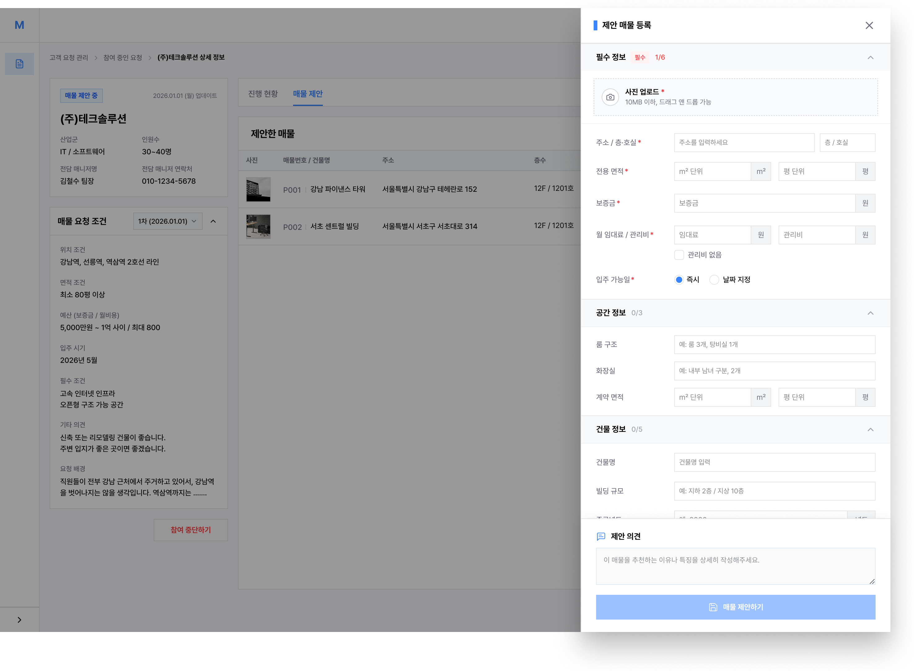
Task: Open the 1차 (2026.01.01) dropdown
Action: pyautogui.click(x=167, y=221)
